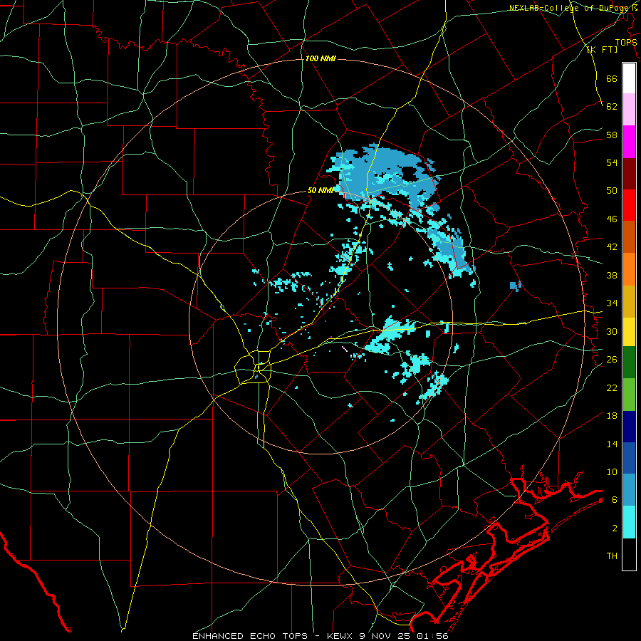Click the steel blue 6 kft swatch
641x641 pixels.
pos(629,489)
